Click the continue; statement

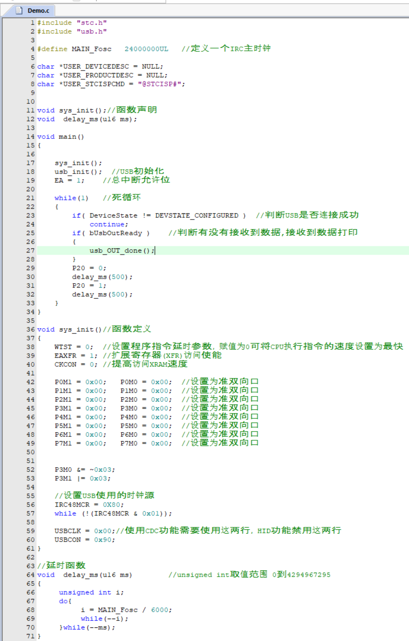point(109,224)
